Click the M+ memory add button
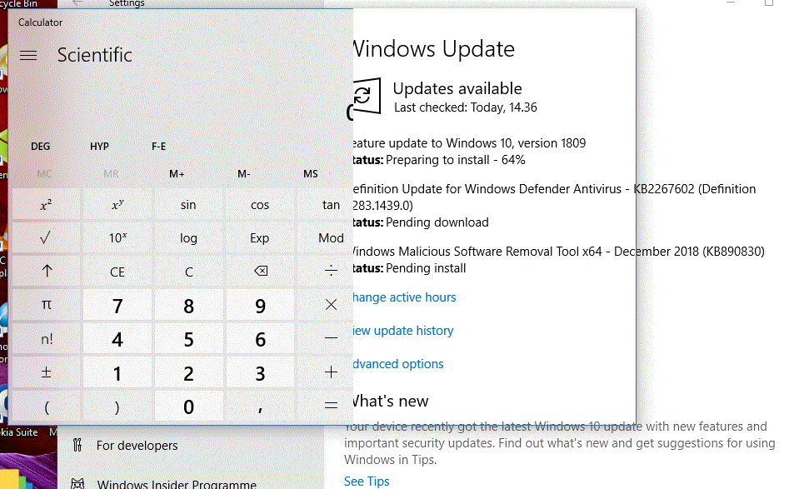The image size is (789, 489). (x=177, y=174)
